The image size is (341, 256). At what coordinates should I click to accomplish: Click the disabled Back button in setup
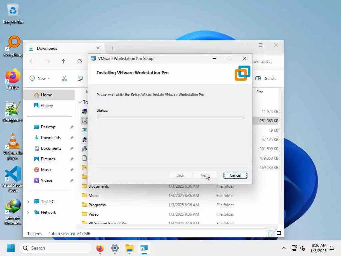tap(180, 175)
